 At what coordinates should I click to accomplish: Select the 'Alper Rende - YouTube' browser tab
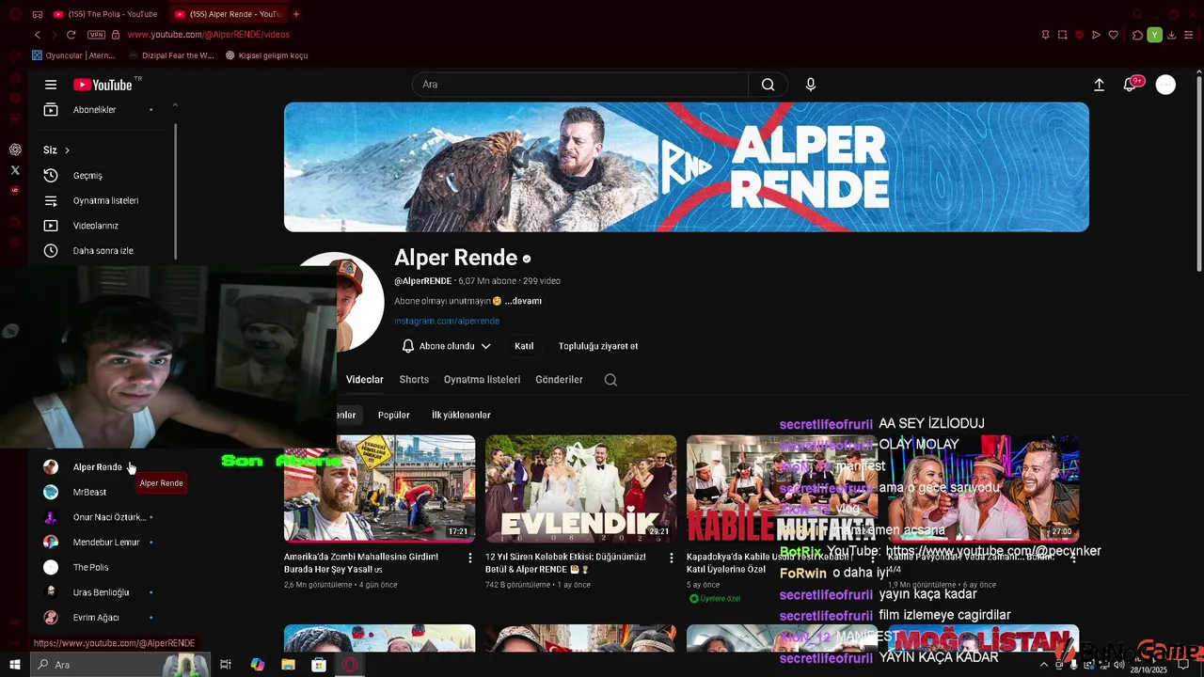[229, 14]
